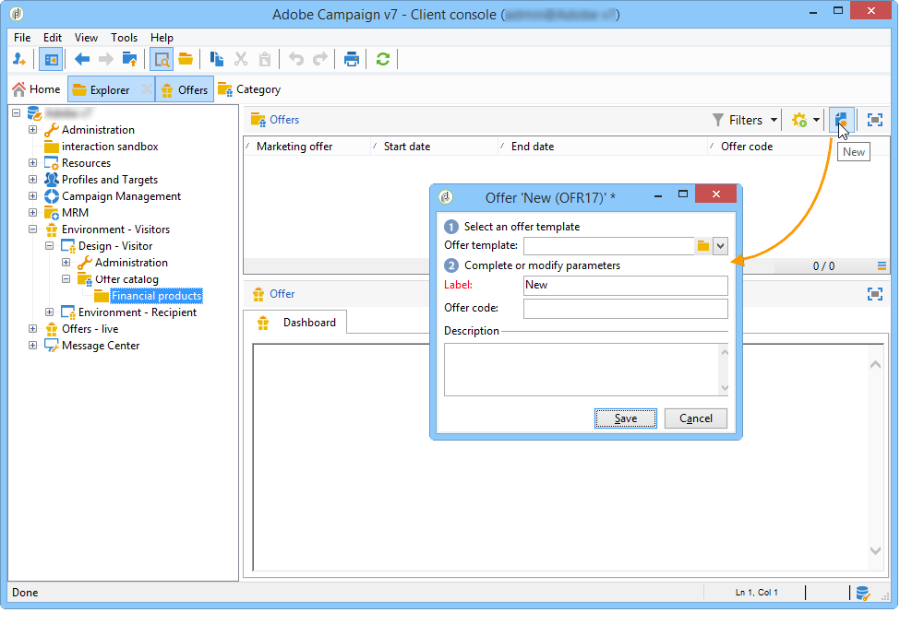The height and width of the screenshot is (624, 912).
Task: Click dashboard pane scroll down arrow
Action: point(875,550)
